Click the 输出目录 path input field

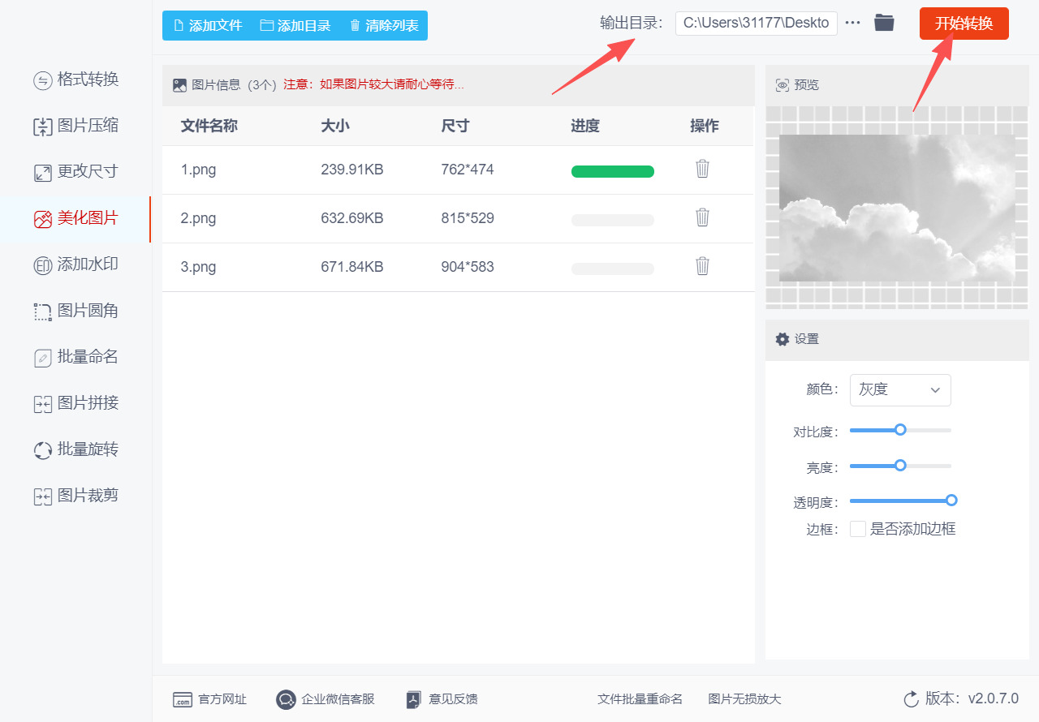pyautogui.click(x=756, y=23)
